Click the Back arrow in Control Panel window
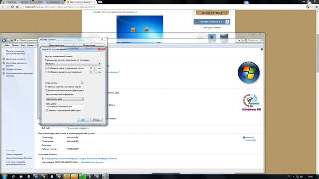The width and height of the screenshot is (319, 179). (4, 40)
